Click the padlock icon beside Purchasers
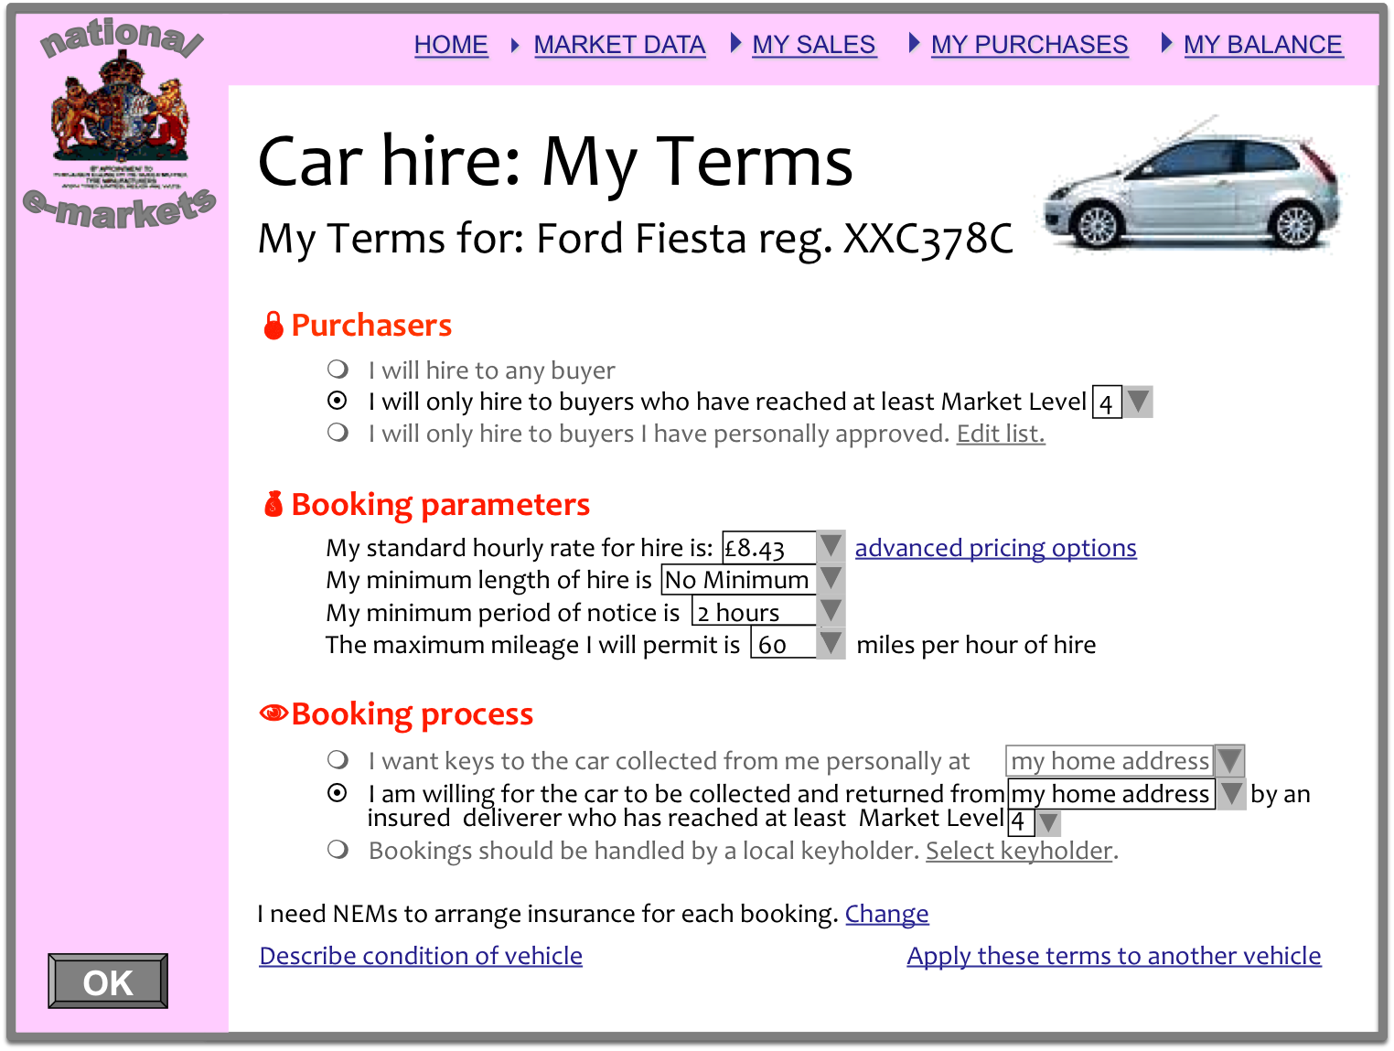The image size is (1394, 1051). coord(273,326)
